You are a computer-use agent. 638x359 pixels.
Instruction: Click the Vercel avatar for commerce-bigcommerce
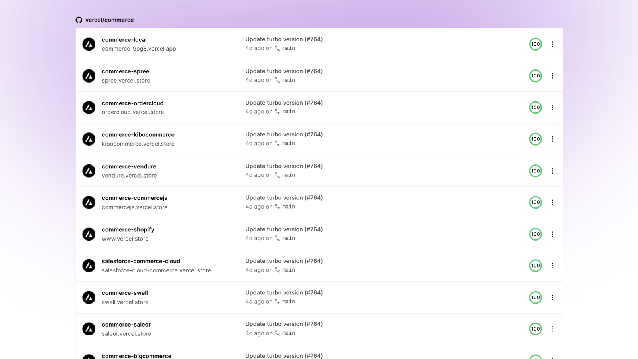pyautogui.click(x=89, y=357)
